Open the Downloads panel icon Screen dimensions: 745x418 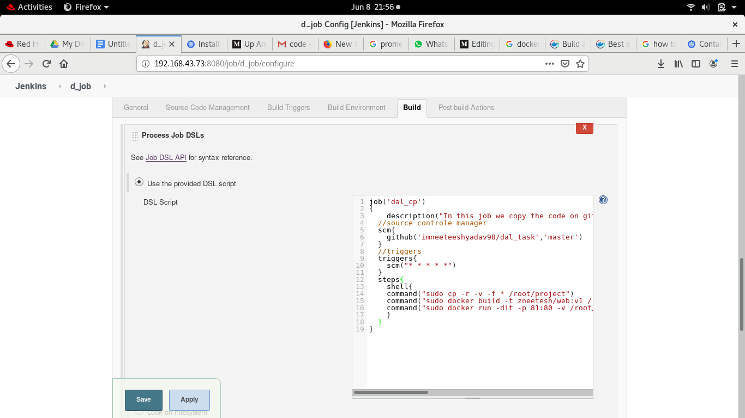(x=661, y=64)
